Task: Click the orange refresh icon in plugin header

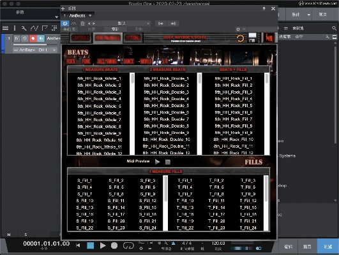Action: [x=240, y=38]
